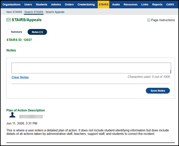Open the Credentialing menu
The height and width of the screenshot is (146, 179).
click(86, 5)
